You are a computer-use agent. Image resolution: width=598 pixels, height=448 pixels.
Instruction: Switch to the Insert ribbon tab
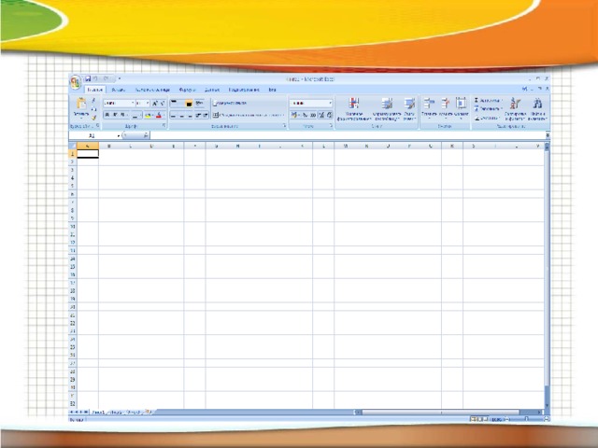(120, 90)
